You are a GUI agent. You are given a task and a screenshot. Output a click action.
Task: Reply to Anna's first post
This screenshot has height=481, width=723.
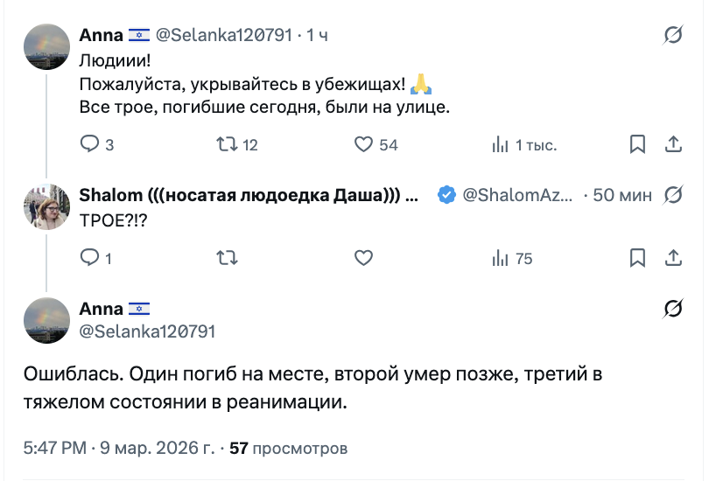[x=90, y=144]
